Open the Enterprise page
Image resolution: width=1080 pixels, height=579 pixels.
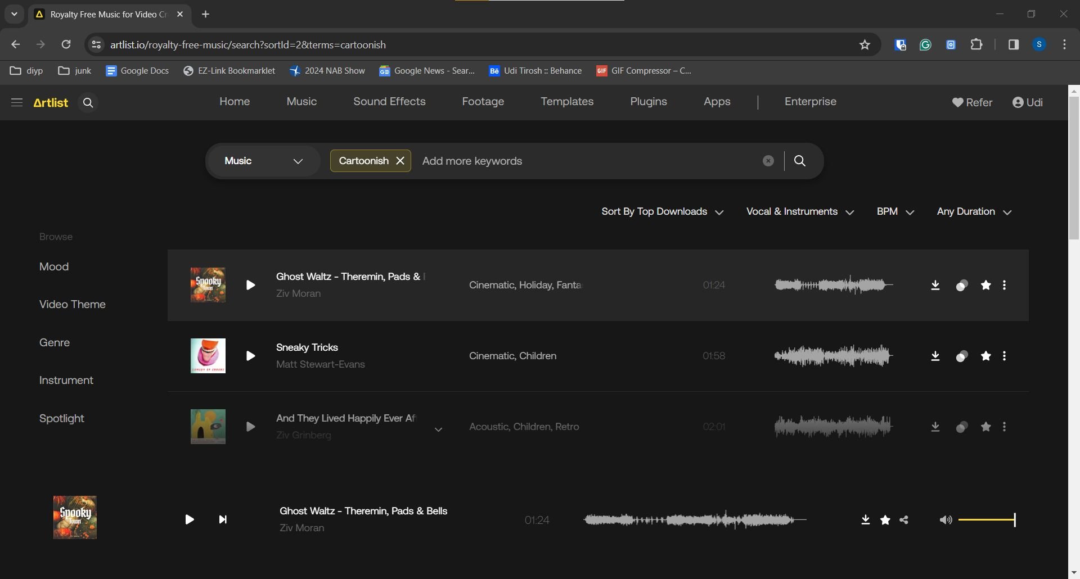tap(811, 102)
